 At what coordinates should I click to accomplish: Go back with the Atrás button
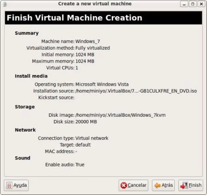[163, 185]
